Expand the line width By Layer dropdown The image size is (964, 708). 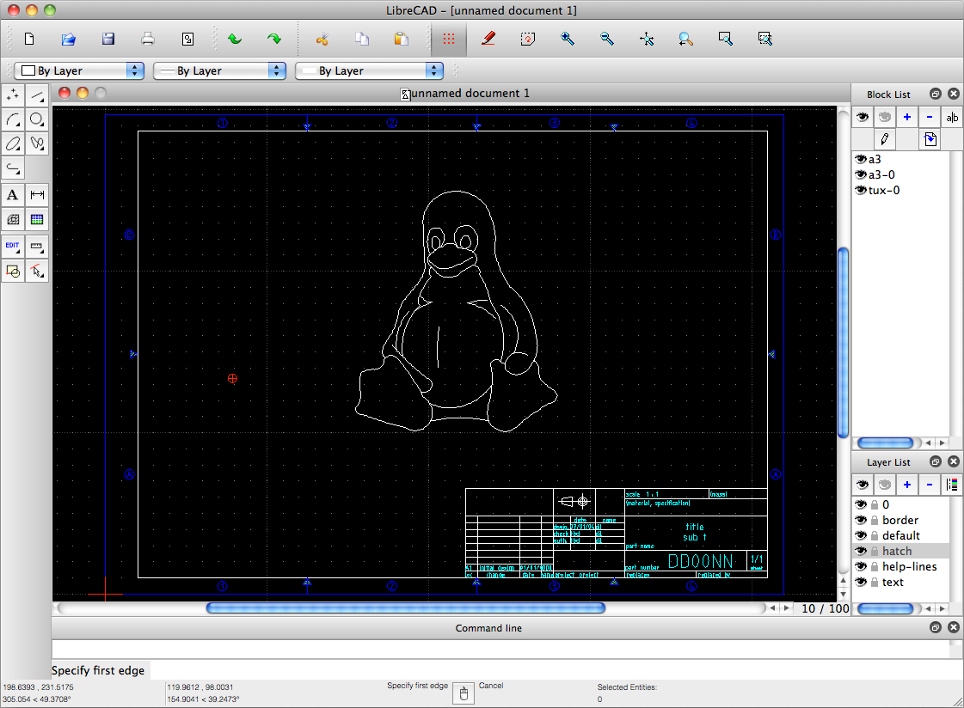pos(219,70)
